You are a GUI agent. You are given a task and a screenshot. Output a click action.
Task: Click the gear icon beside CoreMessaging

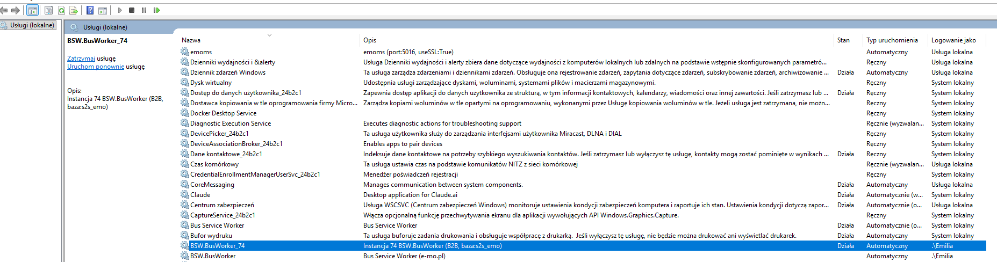click(184, 185)
